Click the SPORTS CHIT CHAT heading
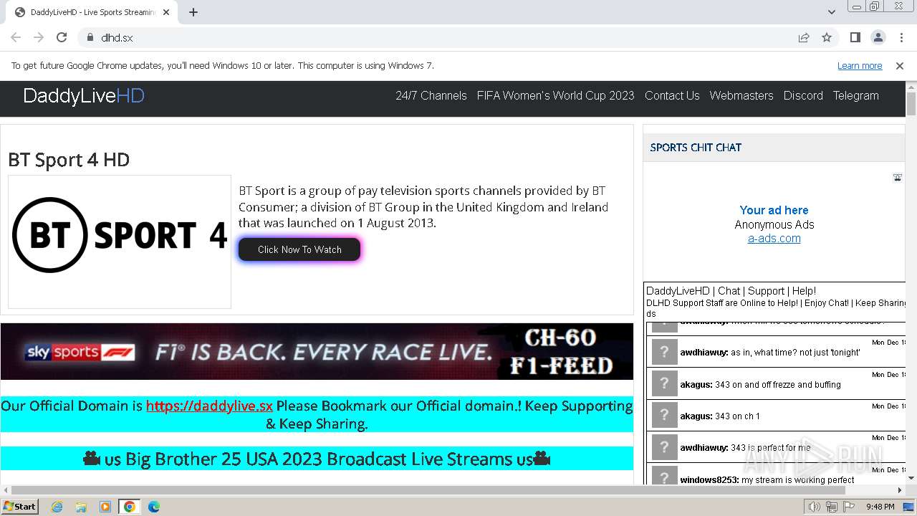This screenshot has height=516, width=917. pos(696,148)
